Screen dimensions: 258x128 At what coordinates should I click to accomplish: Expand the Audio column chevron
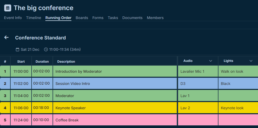(210, 61)
